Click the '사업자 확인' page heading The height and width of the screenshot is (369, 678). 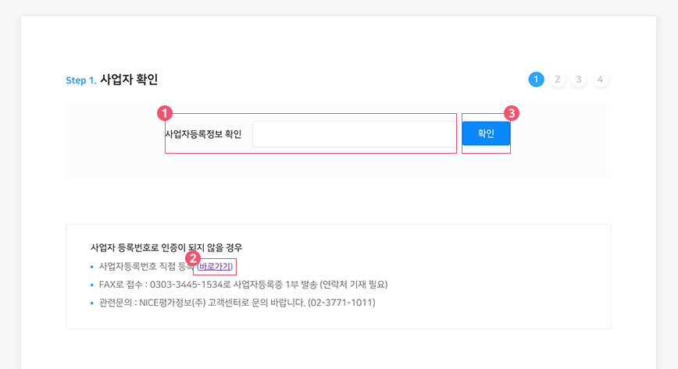point(129,80)
